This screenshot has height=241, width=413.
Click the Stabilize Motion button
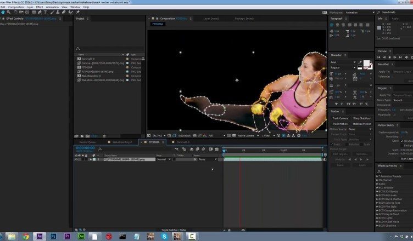point(361,124)
